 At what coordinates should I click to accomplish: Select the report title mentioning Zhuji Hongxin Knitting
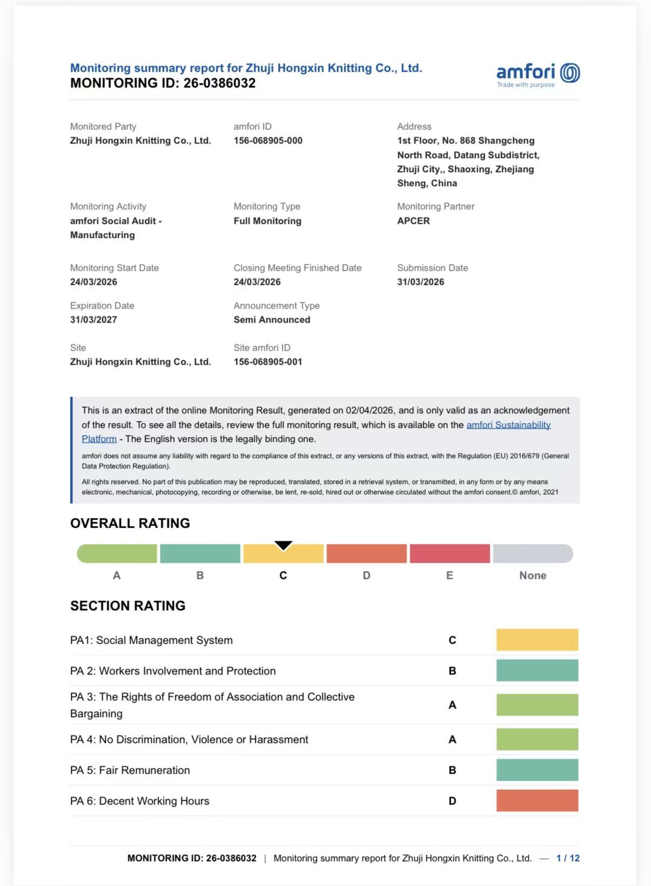pos(246,68)
